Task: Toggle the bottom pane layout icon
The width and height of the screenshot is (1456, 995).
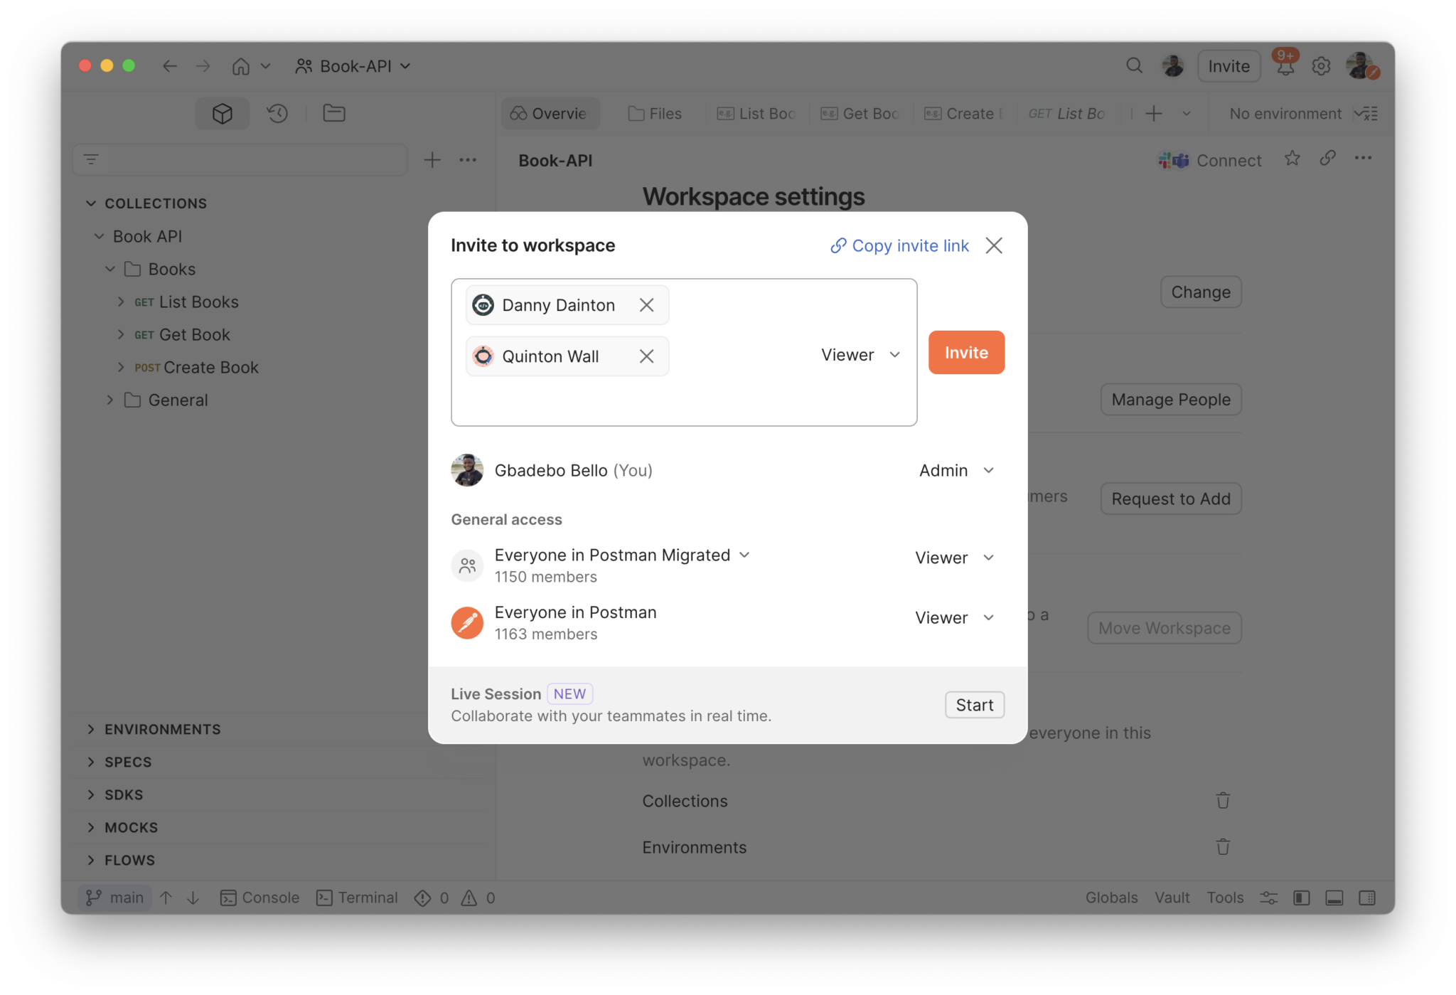Action: [1334, 898]
